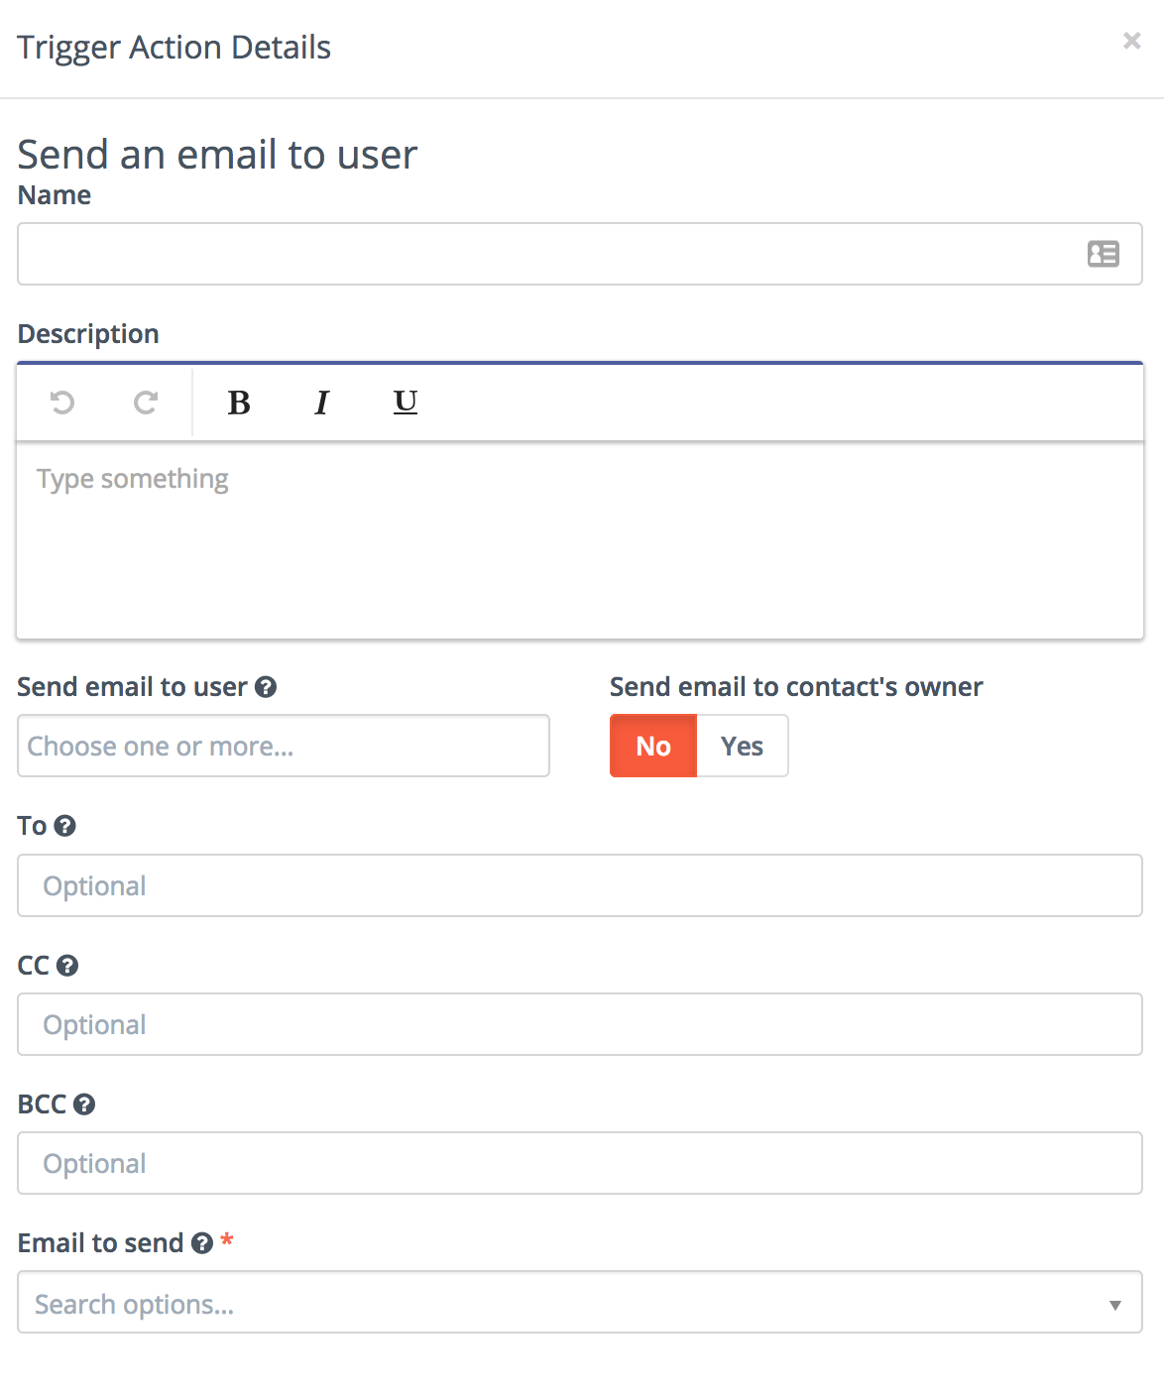Toggle bold formatting in description toolbar

coord(239,403)
